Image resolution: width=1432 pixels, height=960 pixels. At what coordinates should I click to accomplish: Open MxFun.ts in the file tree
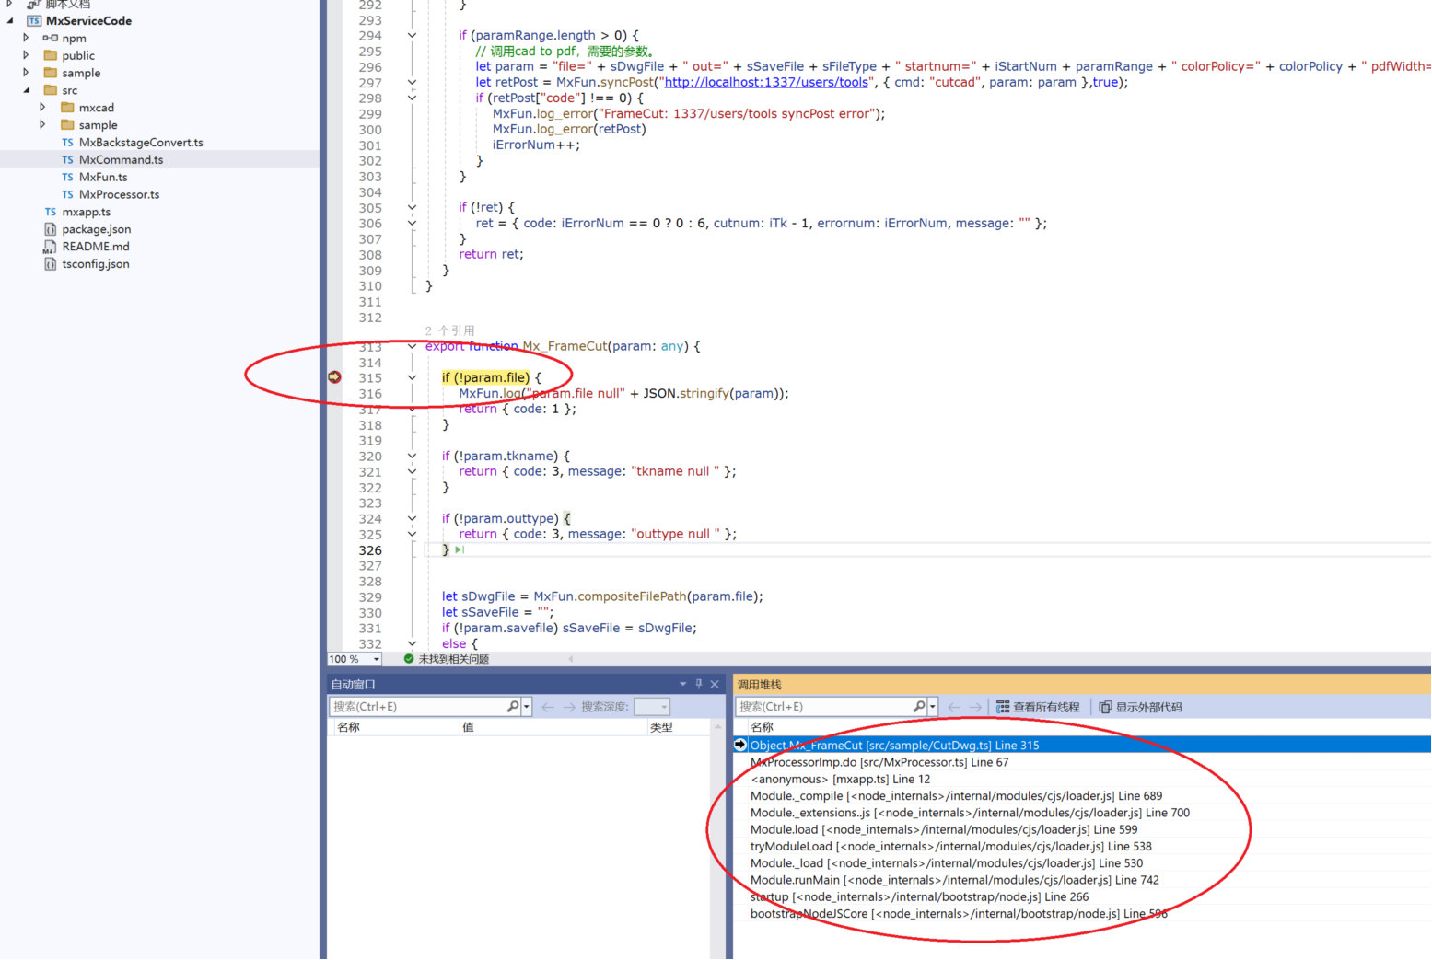click(x=103, y=177)
